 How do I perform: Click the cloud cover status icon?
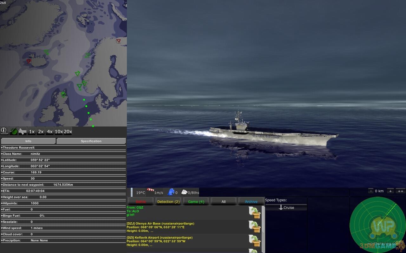point(184,192)
